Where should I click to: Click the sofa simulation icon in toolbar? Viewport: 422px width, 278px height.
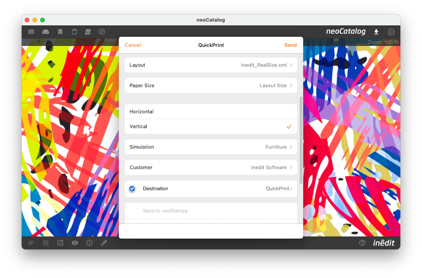pyautogui.click(x=46, y=32)
